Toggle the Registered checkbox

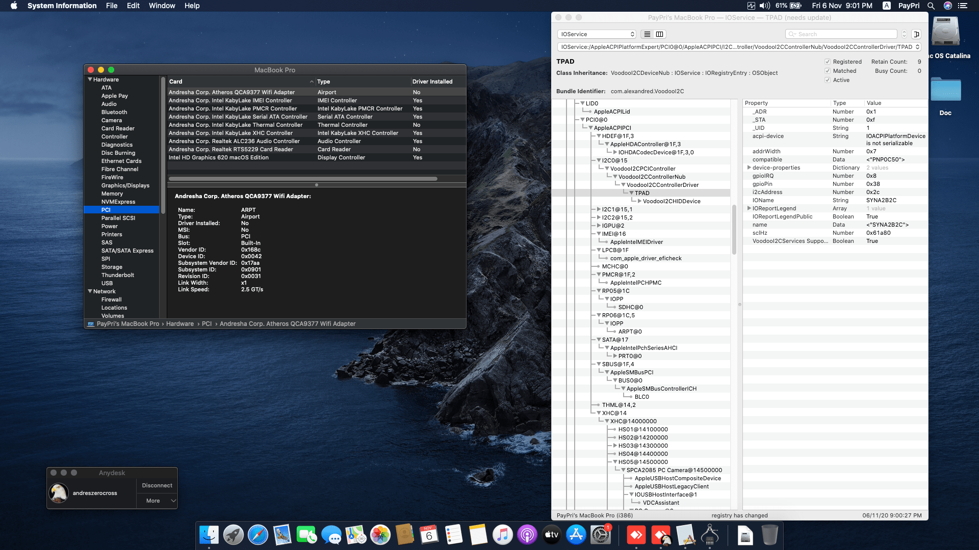pos(828,62)
